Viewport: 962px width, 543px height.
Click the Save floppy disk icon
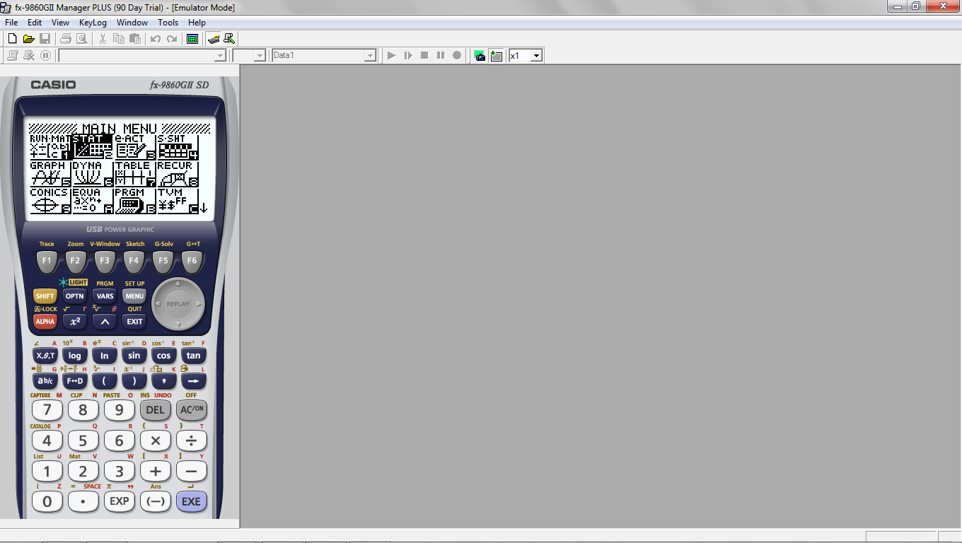[45, 39]
